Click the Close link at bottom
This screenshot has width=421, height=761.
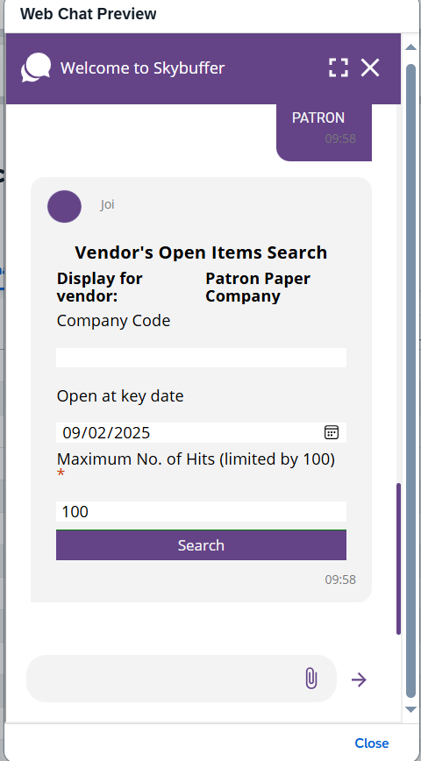(372, 743)
